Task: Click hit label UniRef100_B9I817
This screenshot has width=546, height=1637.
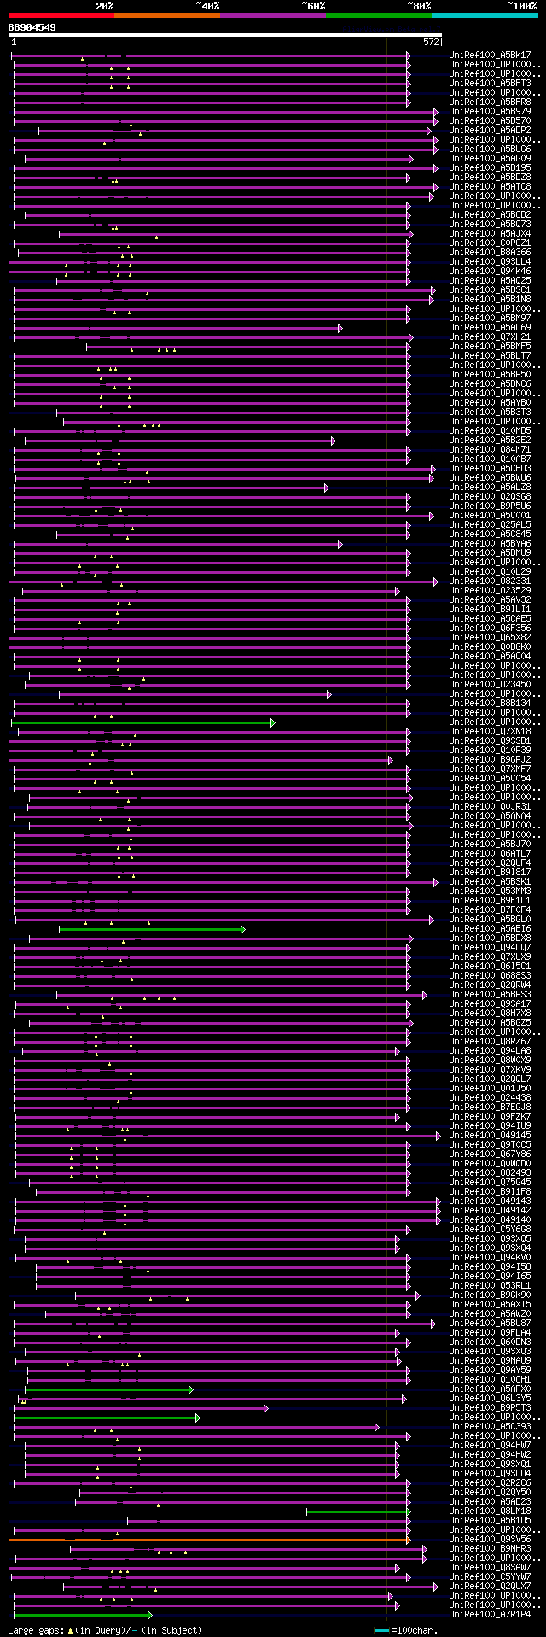Action: pyautogui.click(x=490, y=873)
